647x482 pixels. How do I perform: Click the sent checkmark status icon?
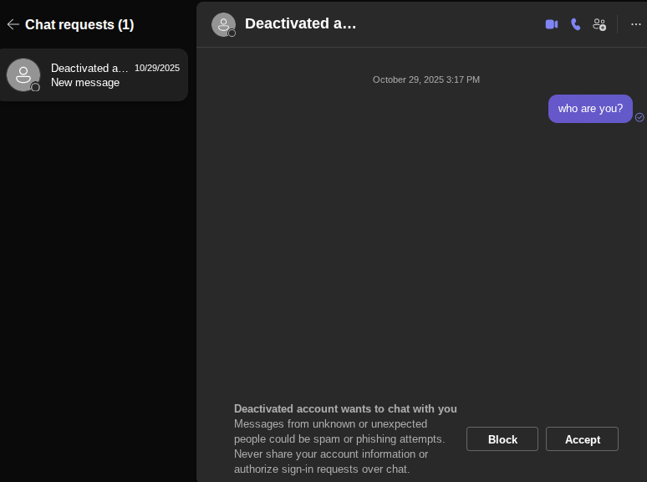639,117
